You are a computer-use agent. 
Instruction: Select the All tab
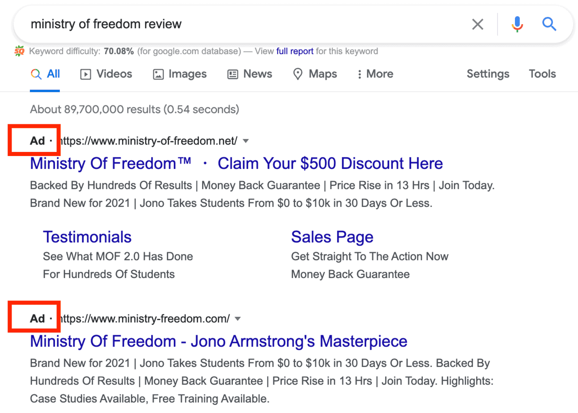pos(45,74)
